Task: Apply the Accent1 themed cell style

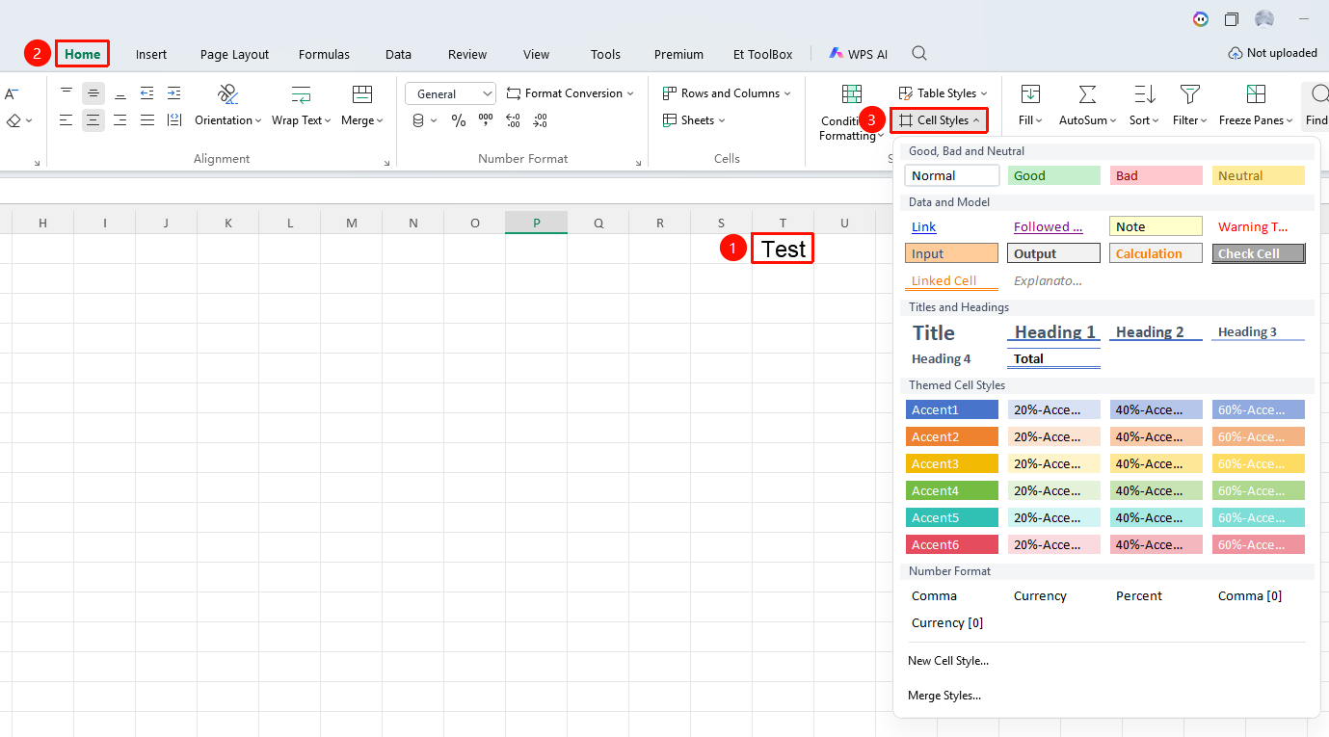Action: 952,409
